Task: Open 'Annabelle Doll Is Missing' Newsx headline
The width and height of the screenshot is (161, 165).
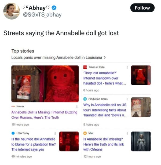Action: (x=44, y=115)
